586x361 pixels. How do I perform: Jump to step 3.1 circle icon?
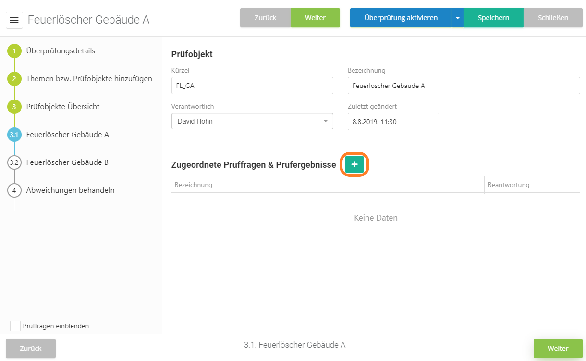(x=14, y=135)
